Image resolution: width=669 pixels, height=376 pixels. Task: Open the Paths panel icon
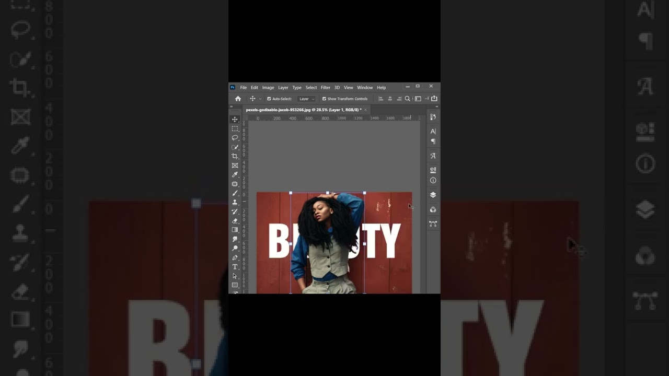[433, 224]
